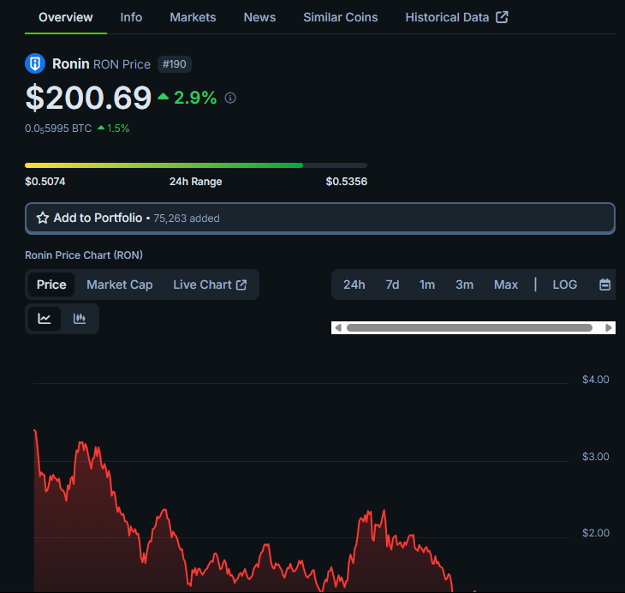Click the horizontal scrollbar thumb

(x=469, y=327)
